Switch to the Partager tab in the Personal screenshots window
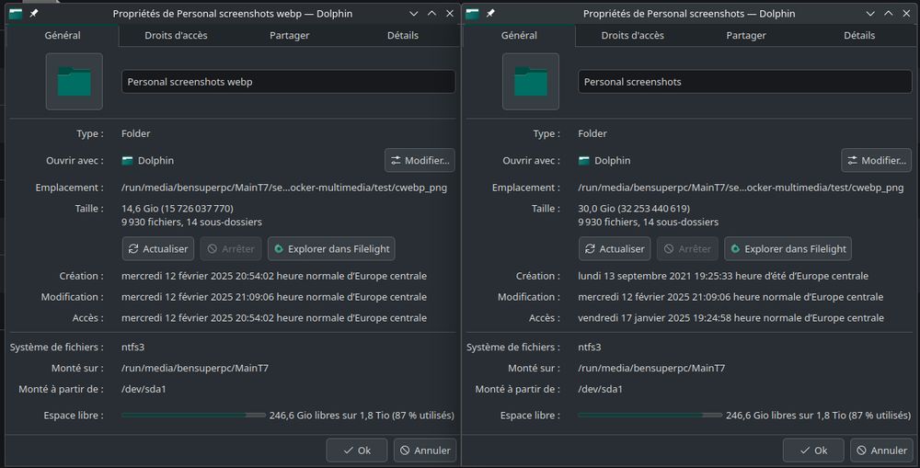Viewport: 920px width, 468px height. click(x=746, y=35)
